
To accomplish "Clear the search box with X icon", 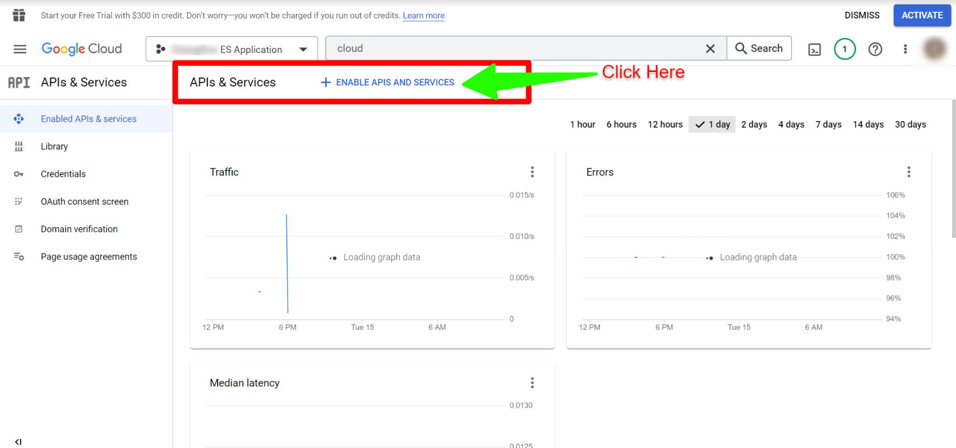I will click(710, 49).
